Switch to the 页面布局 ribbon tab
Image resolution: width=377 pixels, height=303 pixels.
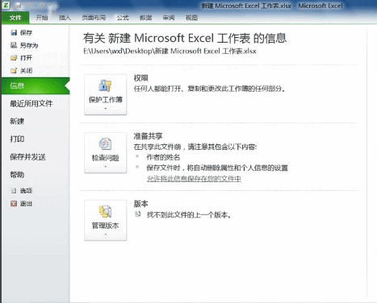tap(94, 18)
